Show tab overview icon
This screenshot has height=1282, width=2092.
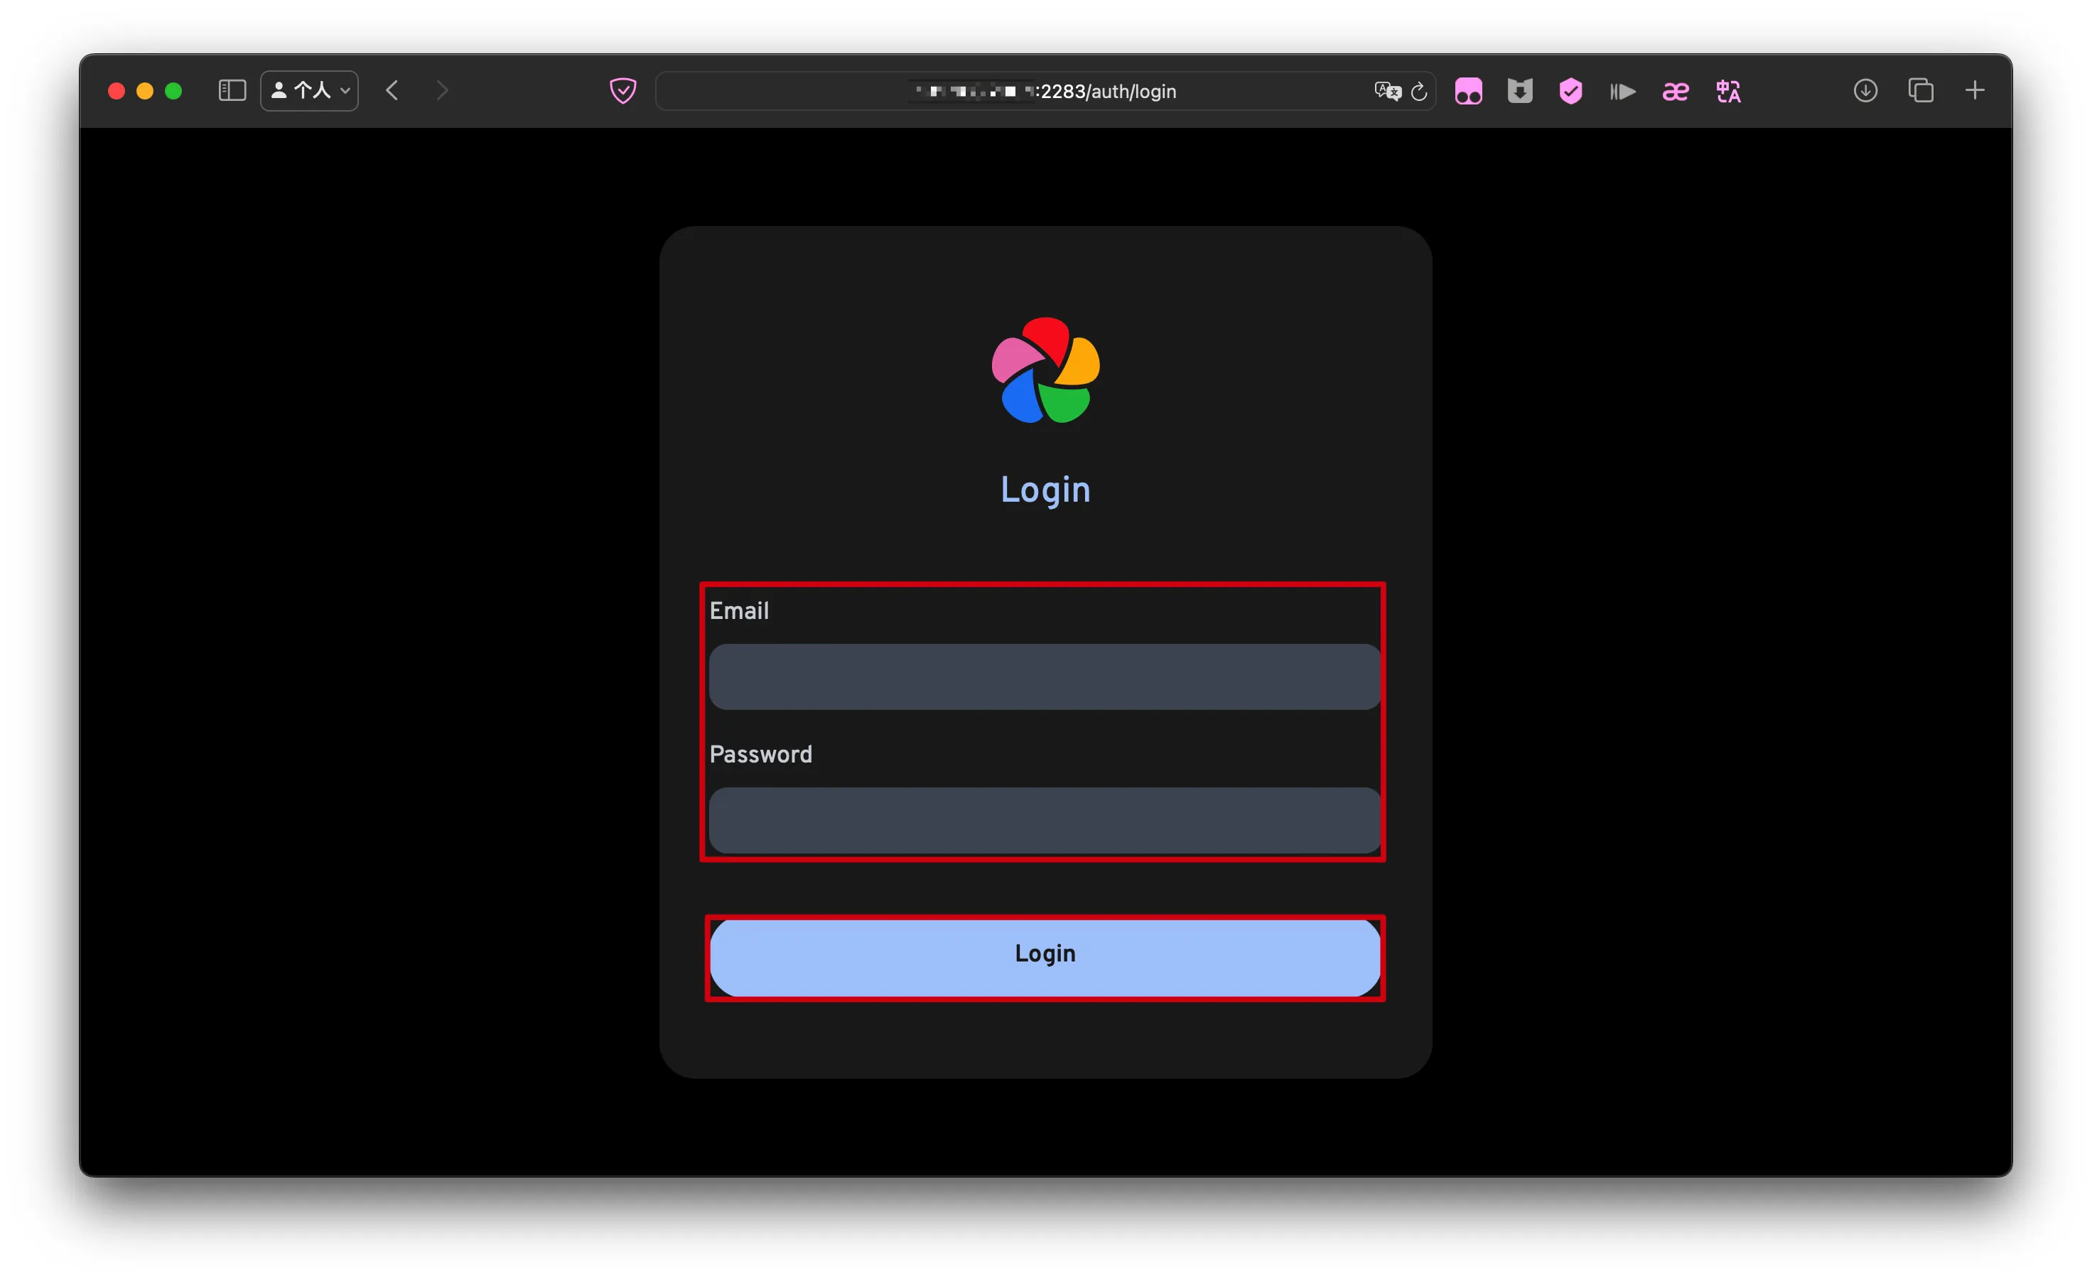(1921, 91)
